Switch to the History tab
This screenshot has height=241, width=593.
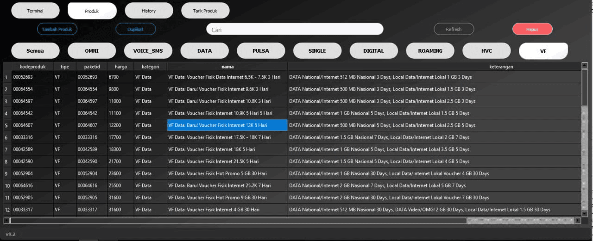tap(149, 11)
